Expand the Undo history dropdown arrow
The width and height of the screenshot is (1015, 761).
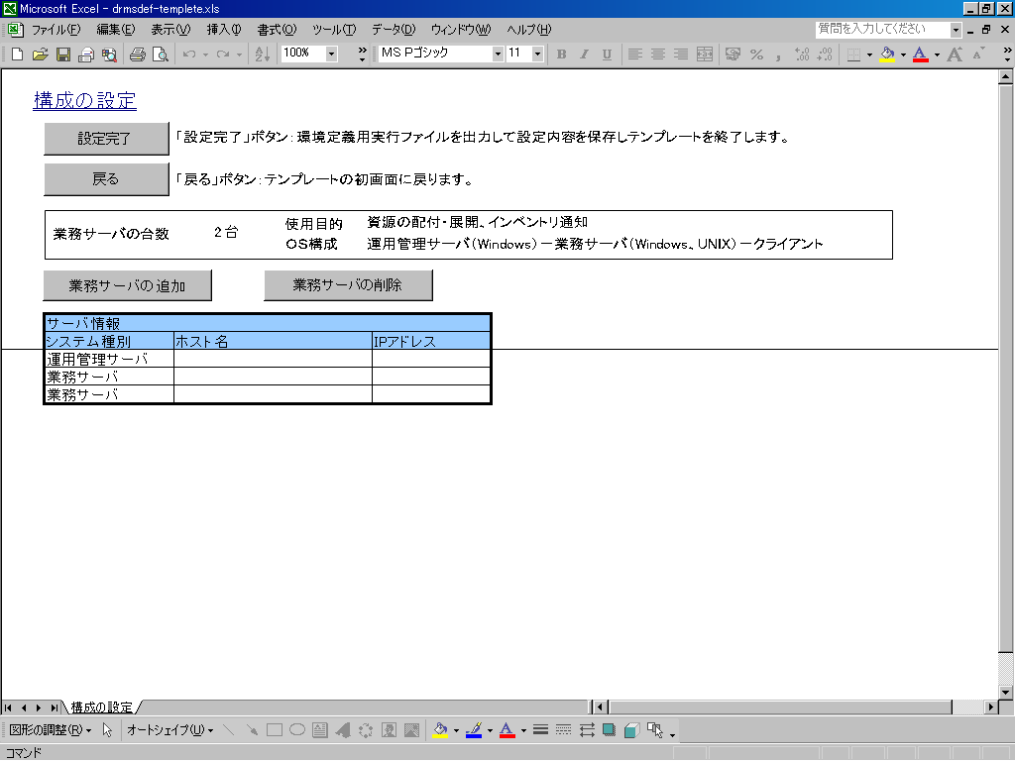coord(205,54)
